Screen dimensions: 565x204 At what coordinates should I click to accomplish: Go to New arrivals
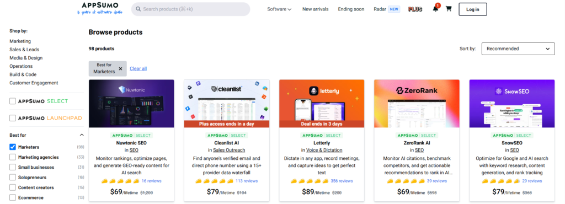tap(315, 9)
